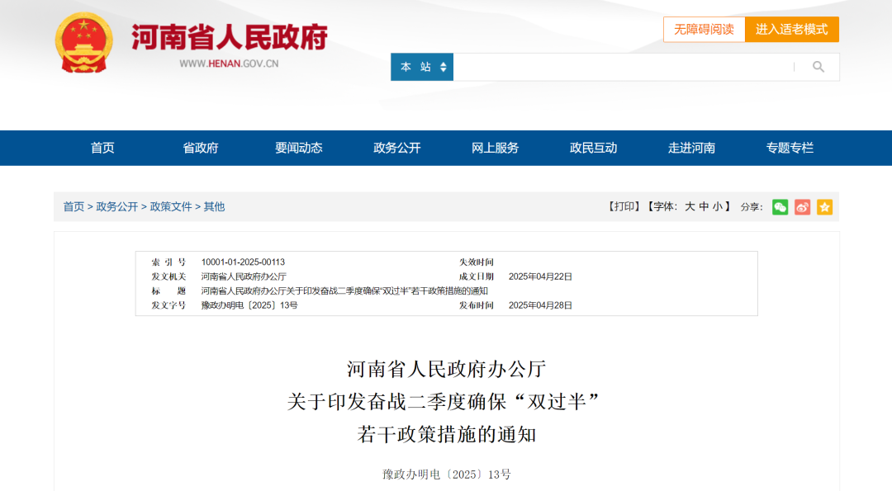Click the yellow star favorites icon
Image resolution: width=892 pixels, height=491 pixels.
(824, 207)
